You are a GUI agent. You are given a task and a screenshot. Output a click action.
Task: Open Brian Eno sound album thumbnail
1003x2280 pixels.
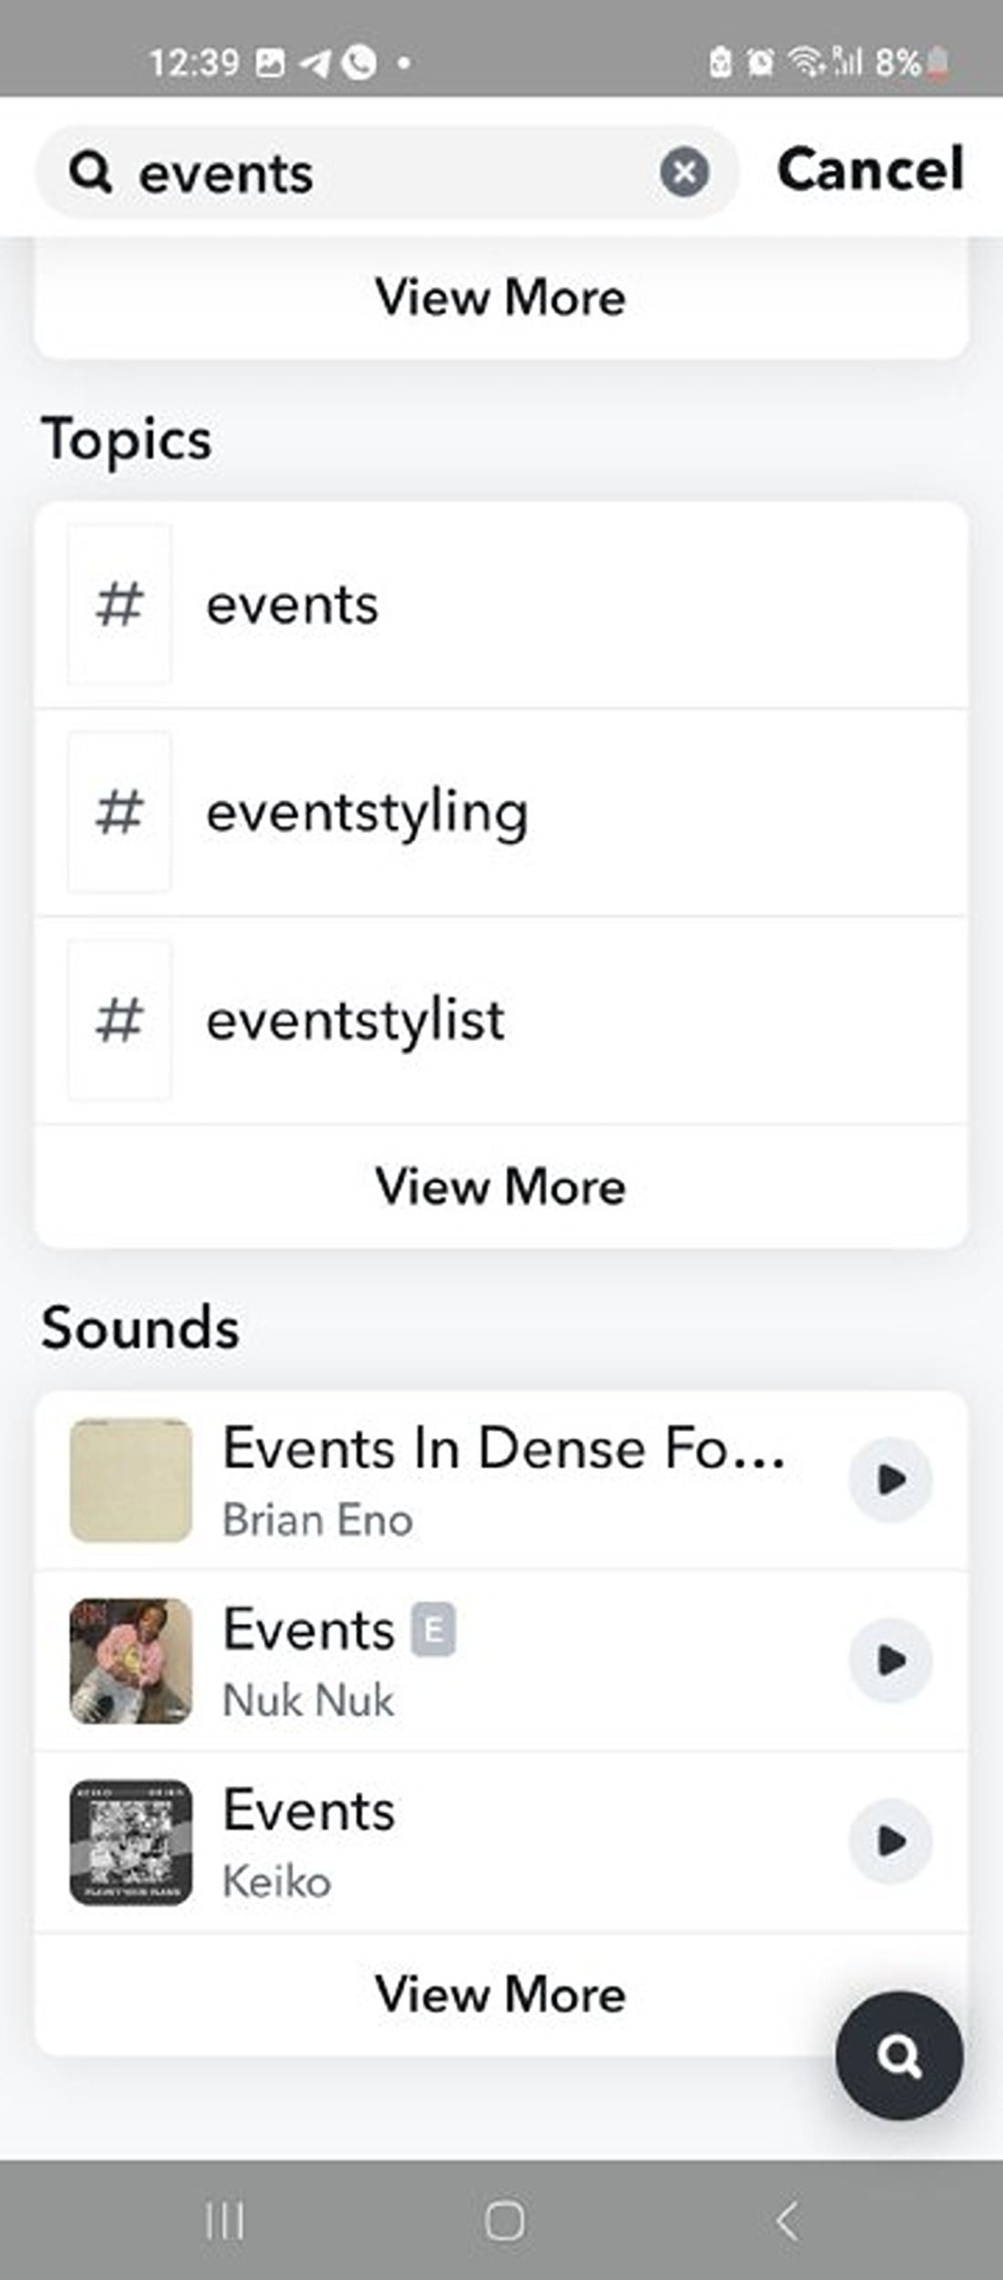pyautogui.click(x=131, y=1479)
